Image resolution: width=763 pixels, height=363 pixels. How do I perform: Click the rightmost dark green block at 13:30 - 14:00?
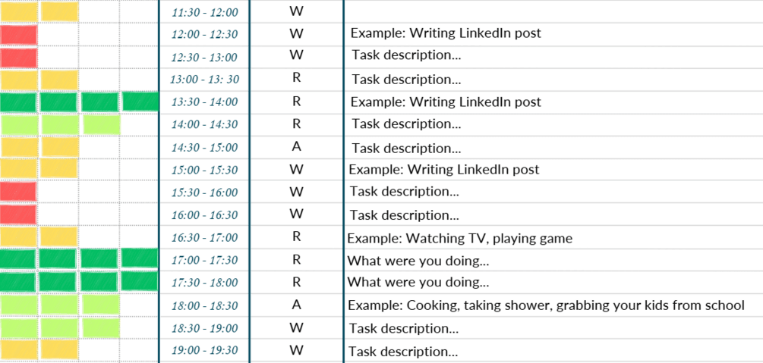[x=140, y=102]
